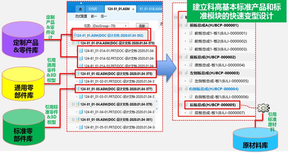This screenshot has width=288, height=153.
Task: Click assembly icon of 124-81_01-03.ASM
Action: (77, 89)
